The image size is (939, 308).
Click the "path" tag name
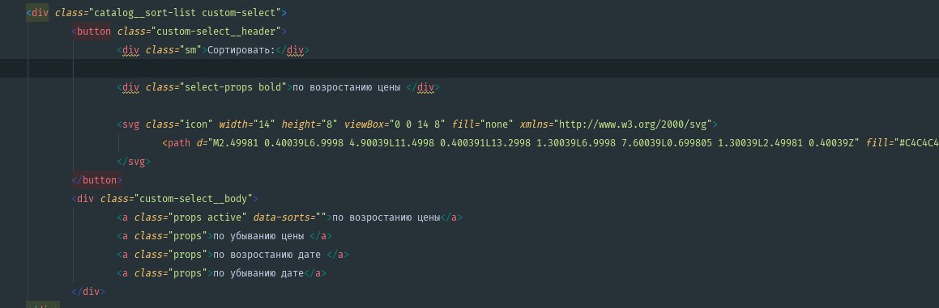pyautogui.click(x=179, y=143)
